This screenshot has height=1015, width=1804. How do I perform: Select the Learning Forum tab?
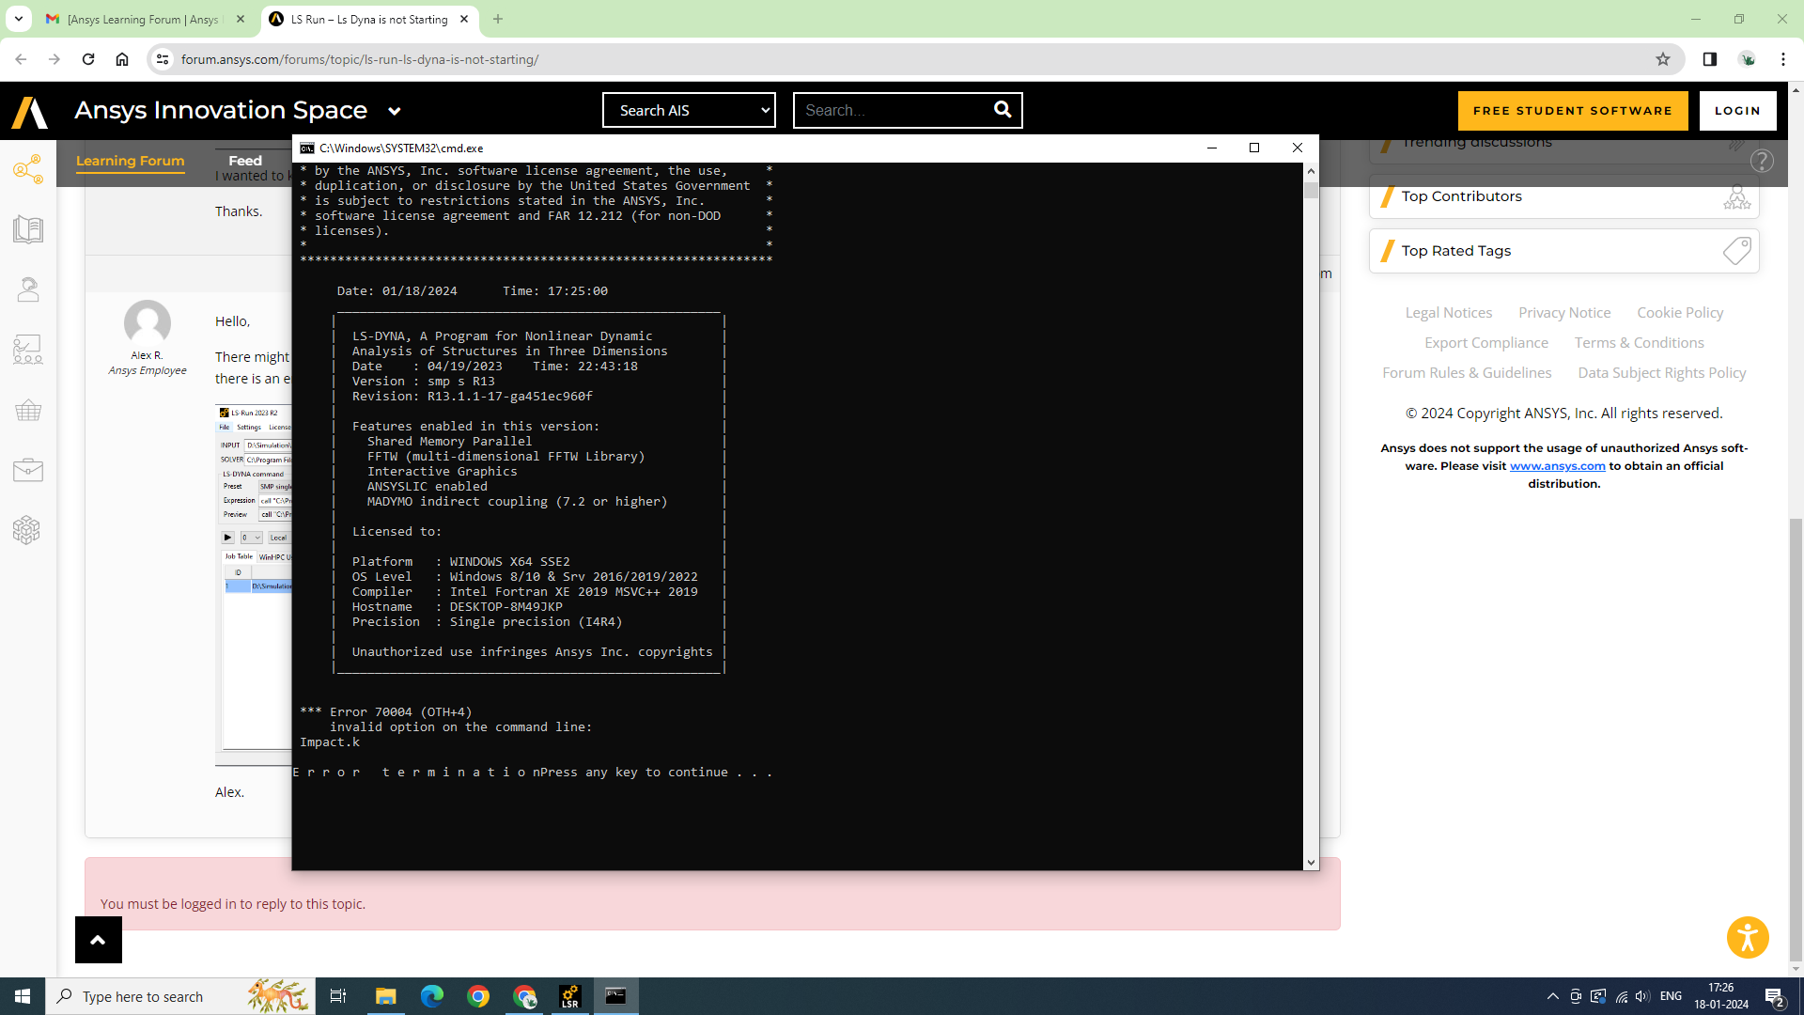pos(130,161)
